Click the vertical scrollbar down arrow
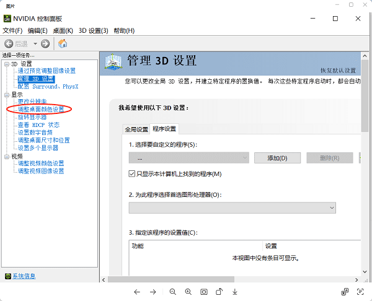 point(365,272)
